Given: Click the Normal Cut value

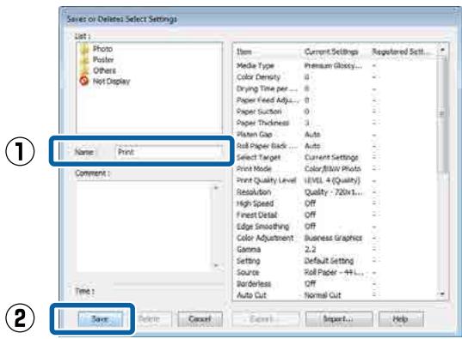Looking at the screenshot, I should 323,295.
